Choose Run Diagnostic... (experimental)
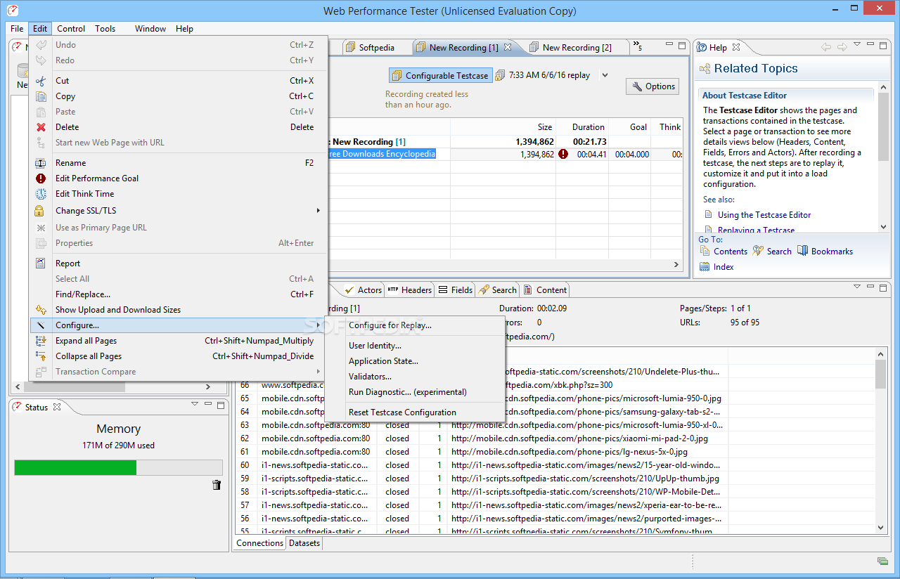The width and height of the screenshot is (900, 579). [x=415, y=391]
